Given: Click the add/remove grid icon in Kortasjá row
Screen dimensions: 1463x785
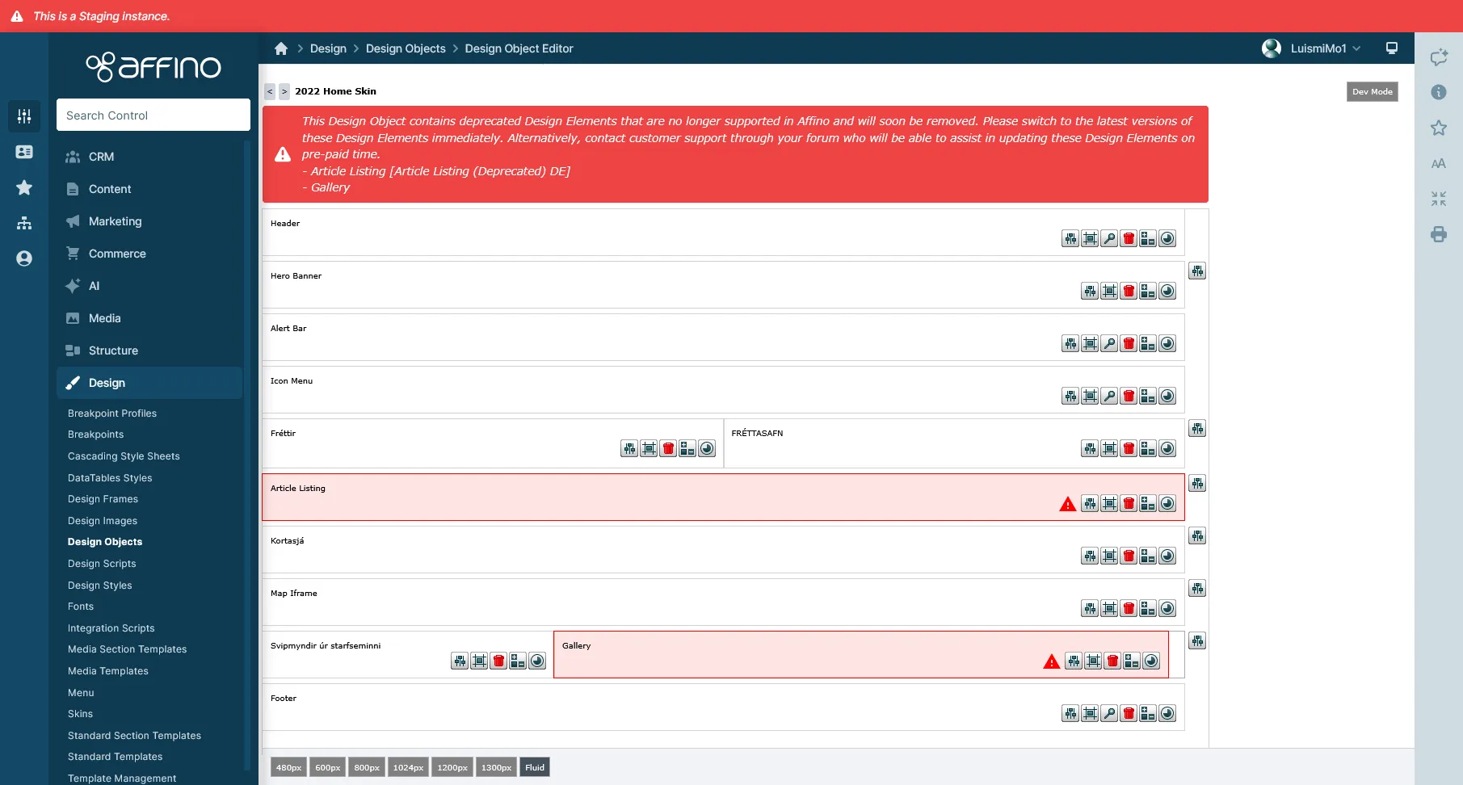Looking at the screenshot, I should [1148, 556].
